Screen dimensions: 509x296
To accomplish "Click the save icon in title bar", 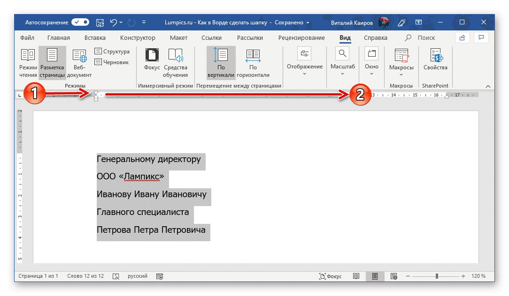I will (100, 22).
